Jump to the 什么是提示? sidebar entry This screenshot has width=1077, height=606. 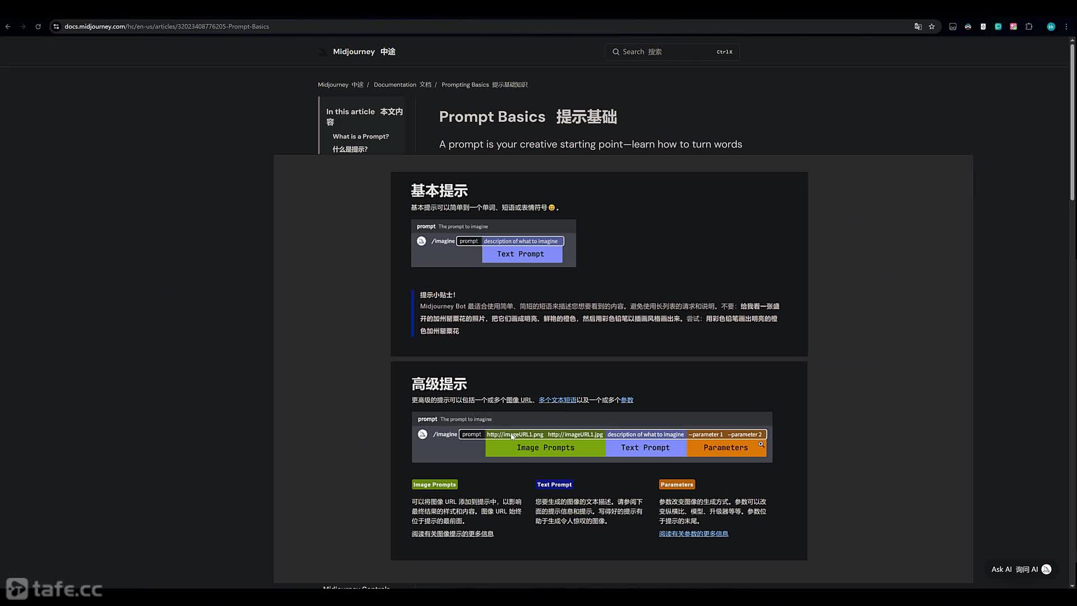[350, 149]
